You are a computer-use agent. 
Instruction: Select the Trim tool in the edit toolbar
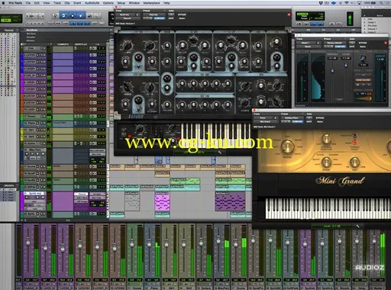(x=63, y=16)
